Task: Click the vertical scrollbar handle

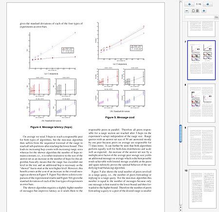Action: point(181,134)
